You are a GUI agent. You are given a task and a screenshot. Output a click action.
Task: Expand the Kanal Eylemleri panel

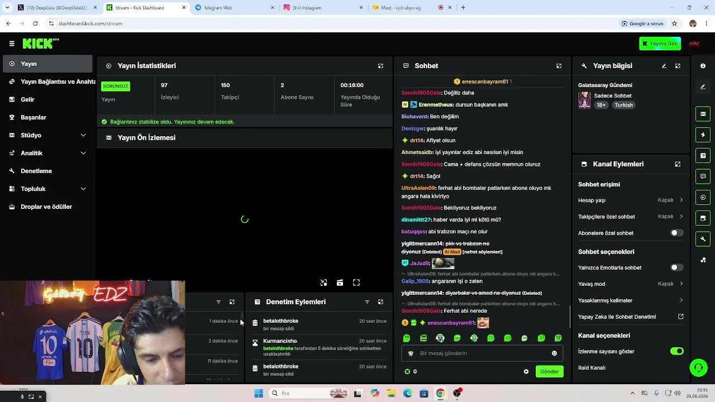[678, 164]
